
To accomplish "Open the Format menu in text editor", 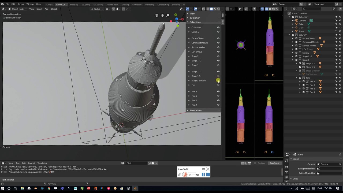I will tap(31, 163).
